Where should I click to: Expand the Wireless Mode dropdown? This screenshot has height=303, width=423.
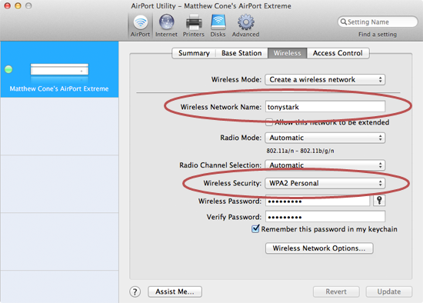[325, 79]
